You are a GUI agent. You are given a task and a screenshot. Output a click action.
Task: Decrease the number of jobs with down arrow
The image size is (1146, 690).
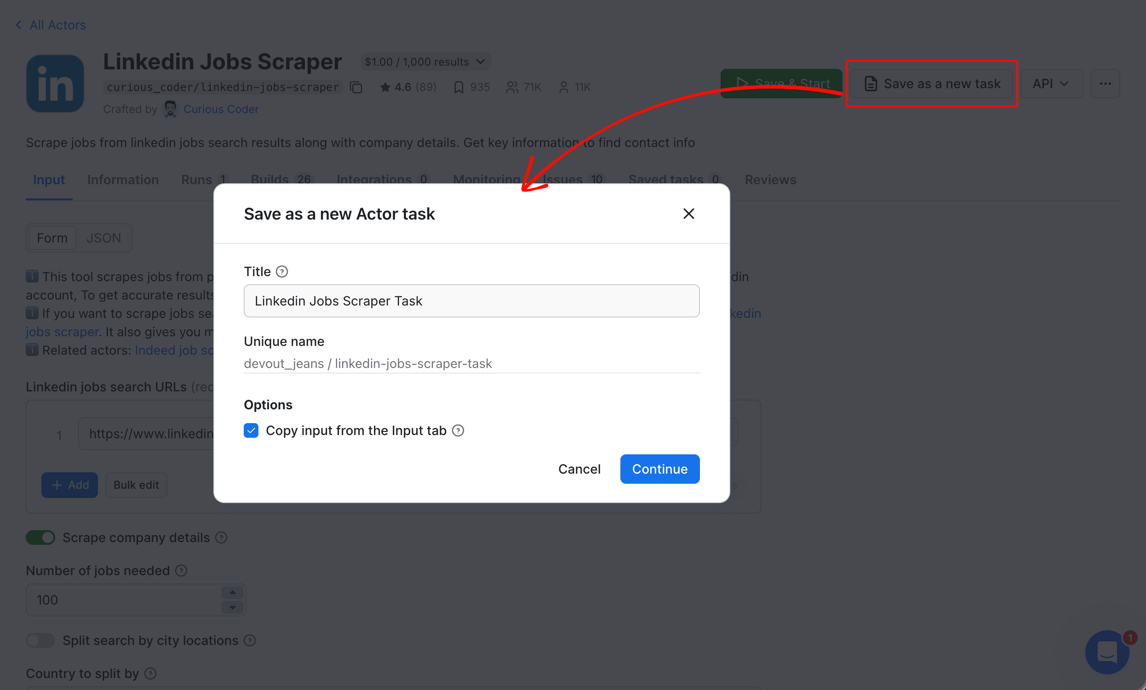click(x=233, y=607)
